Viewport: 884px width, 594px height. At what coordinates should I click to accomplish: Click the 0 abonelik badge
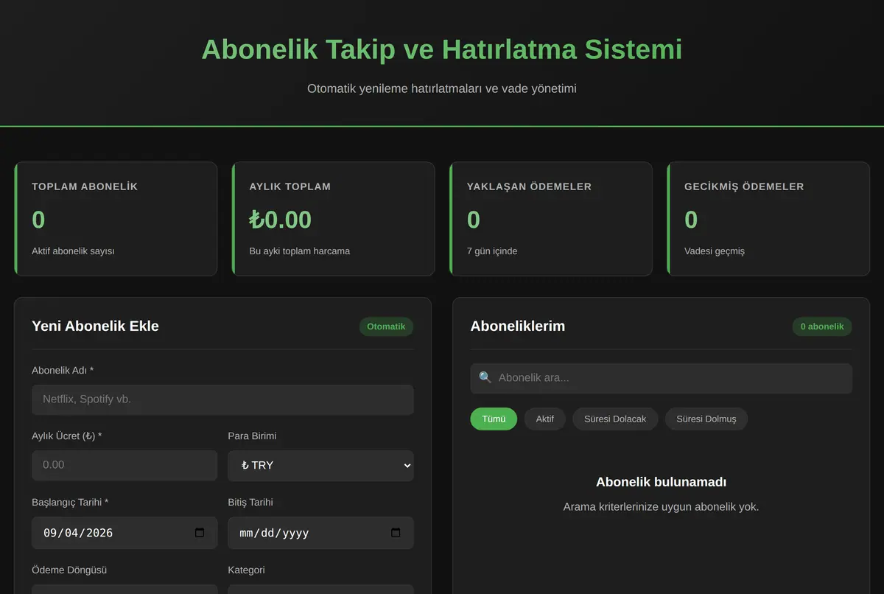[822, 326]
